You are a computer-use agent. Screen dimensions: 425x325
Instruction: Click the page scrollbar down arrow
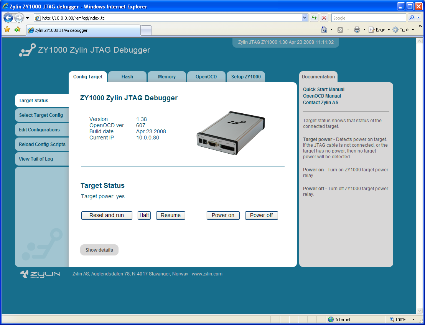(x=419, y=310)
